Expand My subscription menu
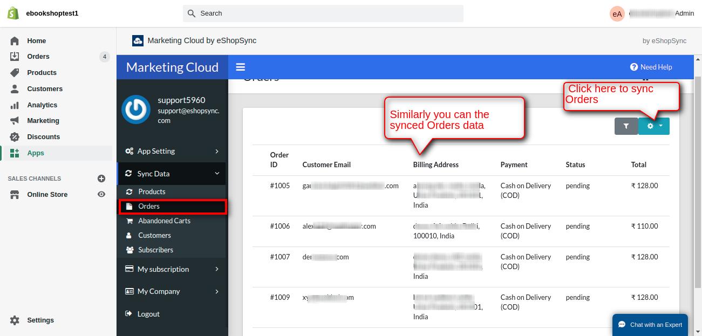The width and height of the screenshot is (702, 336). [172, 269]
